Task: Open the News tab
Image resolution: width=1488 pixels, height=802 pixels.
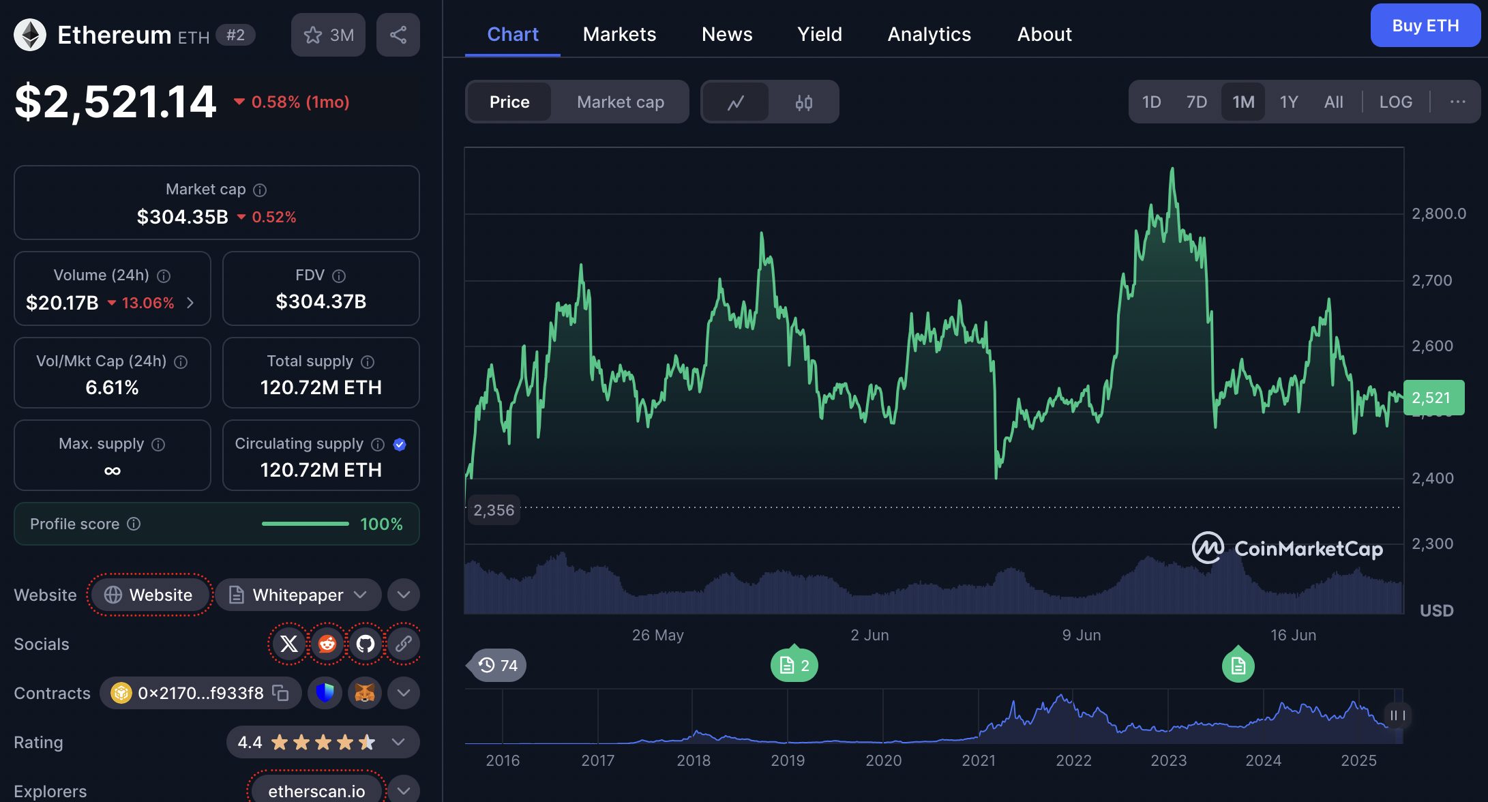Action: tap(727, 34)
